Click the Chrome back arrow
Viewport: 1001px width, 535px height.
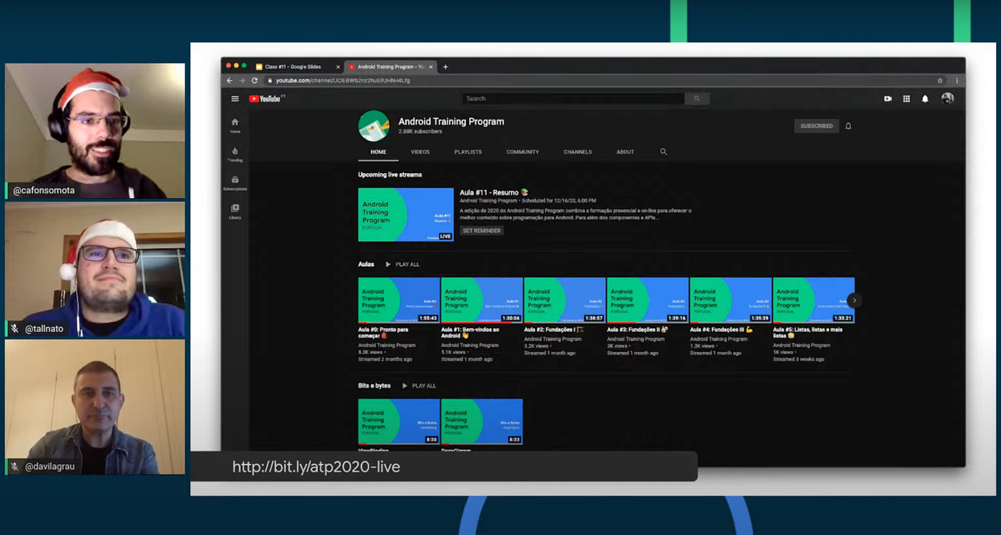point(230,81)
